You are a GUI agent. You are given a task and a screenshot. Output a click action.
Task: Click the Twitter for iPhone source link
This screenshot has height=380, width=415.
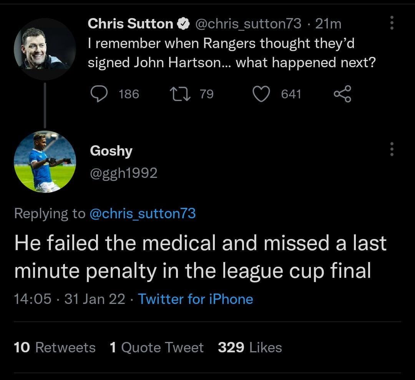(195, 299)
